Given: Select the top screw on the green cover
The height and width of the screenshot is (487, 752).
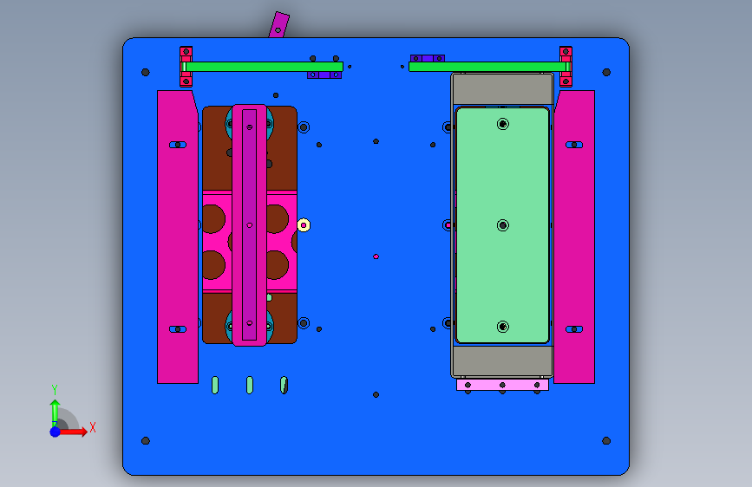Looking at the screenshot, I should point(502,124).
